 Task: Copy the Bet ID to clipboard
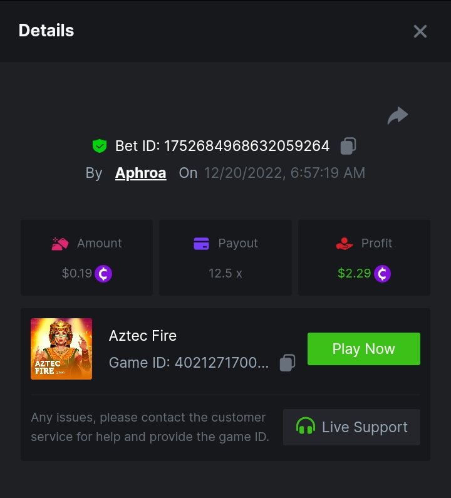click(x=348, y=147)
